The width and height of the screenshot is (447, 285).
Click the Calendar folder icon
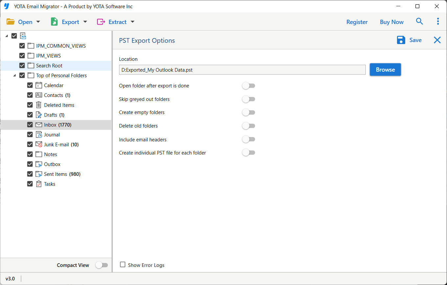(39, 85)
